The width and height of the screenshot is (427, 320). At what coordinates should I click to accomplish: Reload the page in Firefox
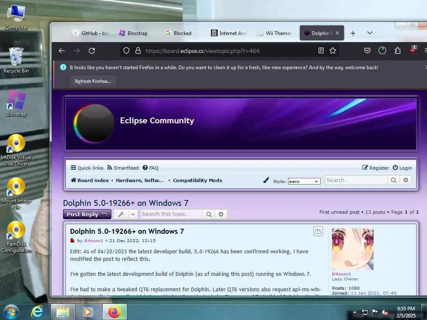pyautogui.click(x=92, y=50)
